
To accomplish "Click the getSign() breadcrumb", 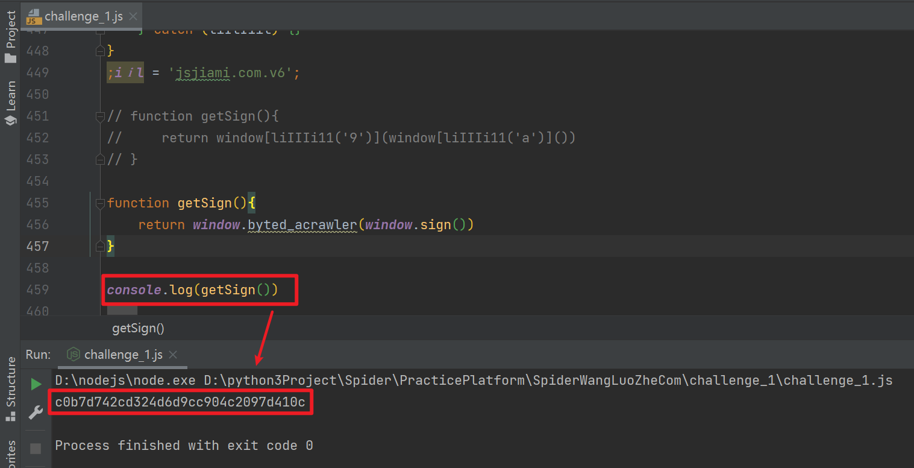I will click(x=138, y=328).
